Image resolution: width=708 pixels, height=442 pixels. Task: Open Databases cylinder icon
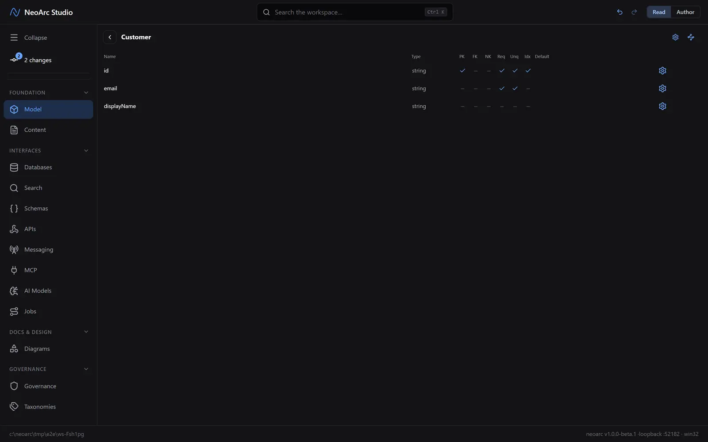[14, 167]
